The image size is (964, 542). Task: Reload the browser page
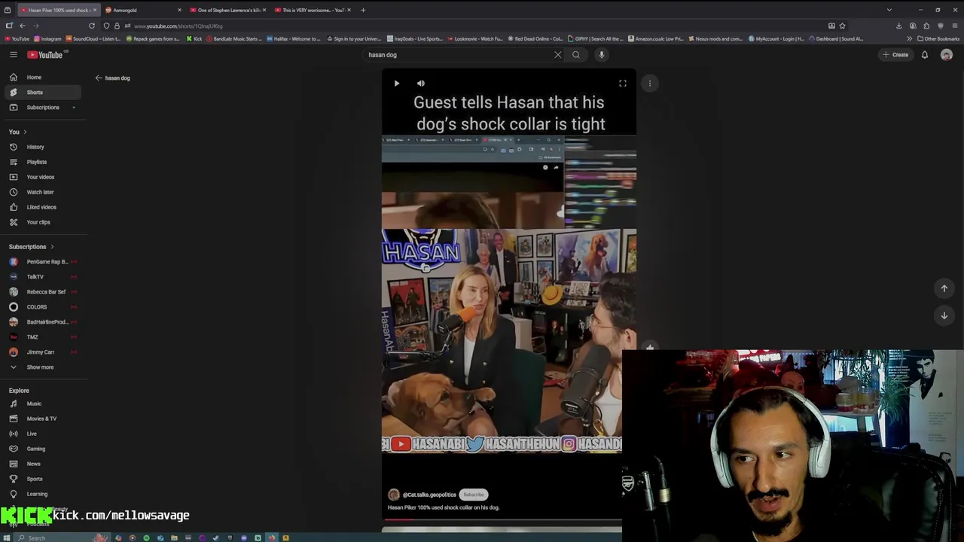92,26
